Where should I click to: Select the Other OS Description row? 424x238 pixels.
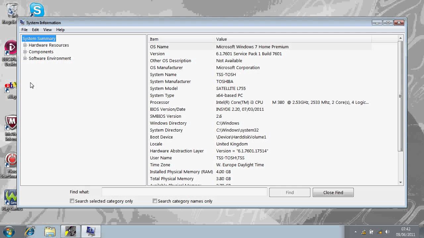click(260, 60)
